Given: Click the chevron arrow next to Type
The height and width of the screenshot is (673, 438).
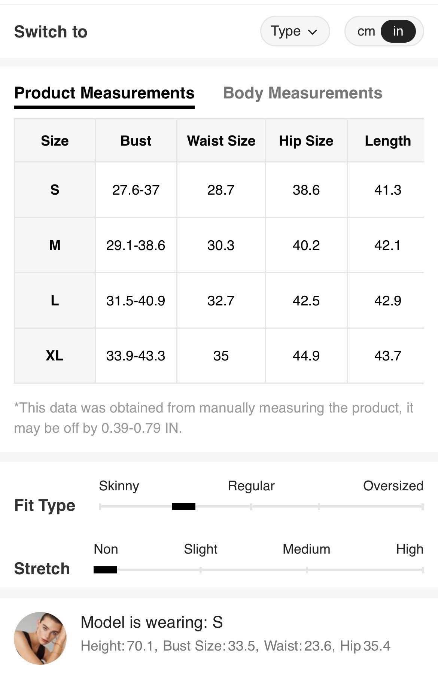Looking at the screenshot, I should pos(312,32).
